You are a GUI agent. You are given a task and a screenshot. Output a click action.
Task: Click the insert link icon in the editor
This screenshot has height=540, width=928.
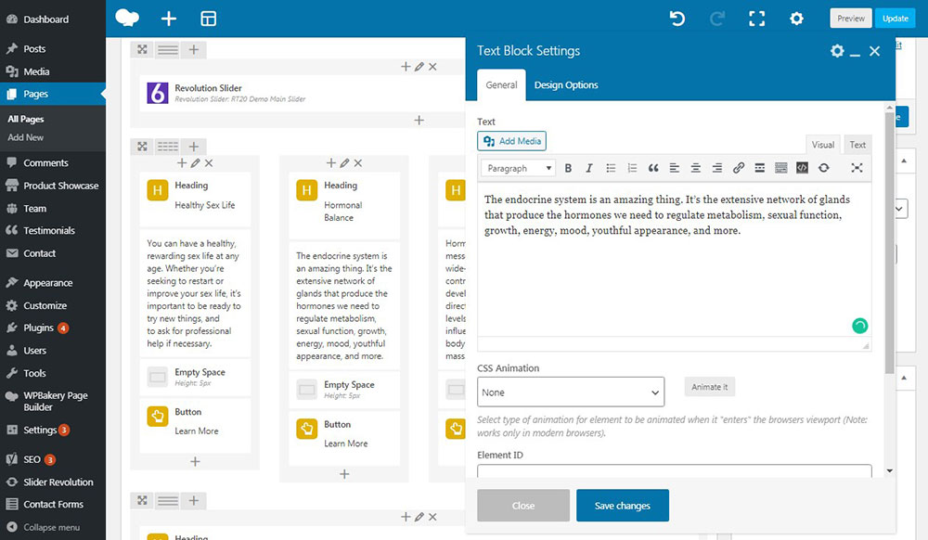point(739,168)
